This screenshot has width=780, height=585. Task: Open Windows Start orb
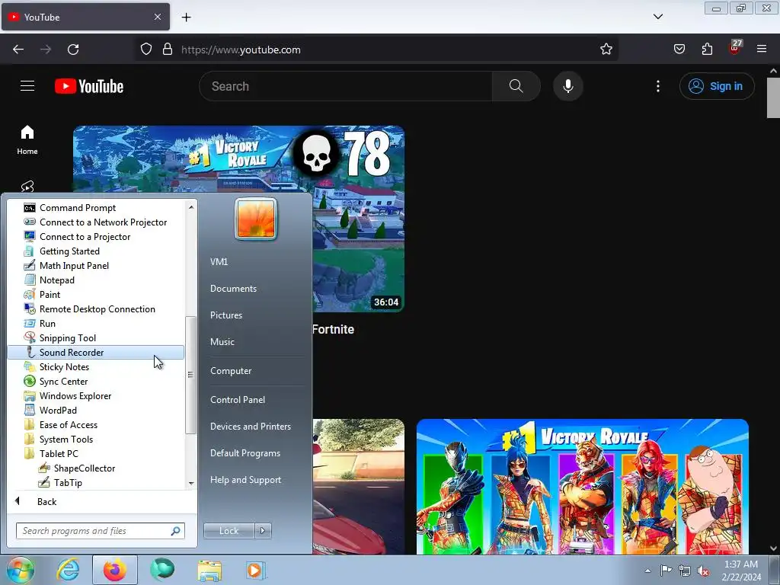(x=19, y=570)
